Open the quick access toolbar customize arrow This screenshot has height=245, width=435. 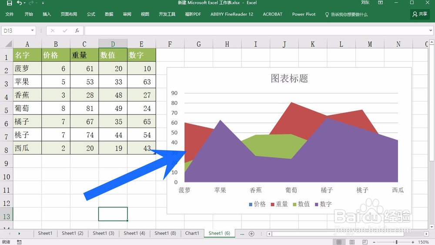tap(43, 3)
